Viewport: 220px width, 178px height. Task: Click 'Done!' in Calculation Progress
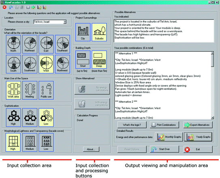80,120
